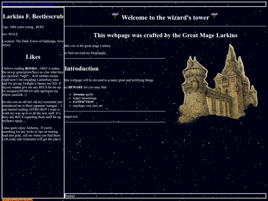Click "But who is the great mage Larkins"
Screen dimensions: 268x201
click(87, 46)
